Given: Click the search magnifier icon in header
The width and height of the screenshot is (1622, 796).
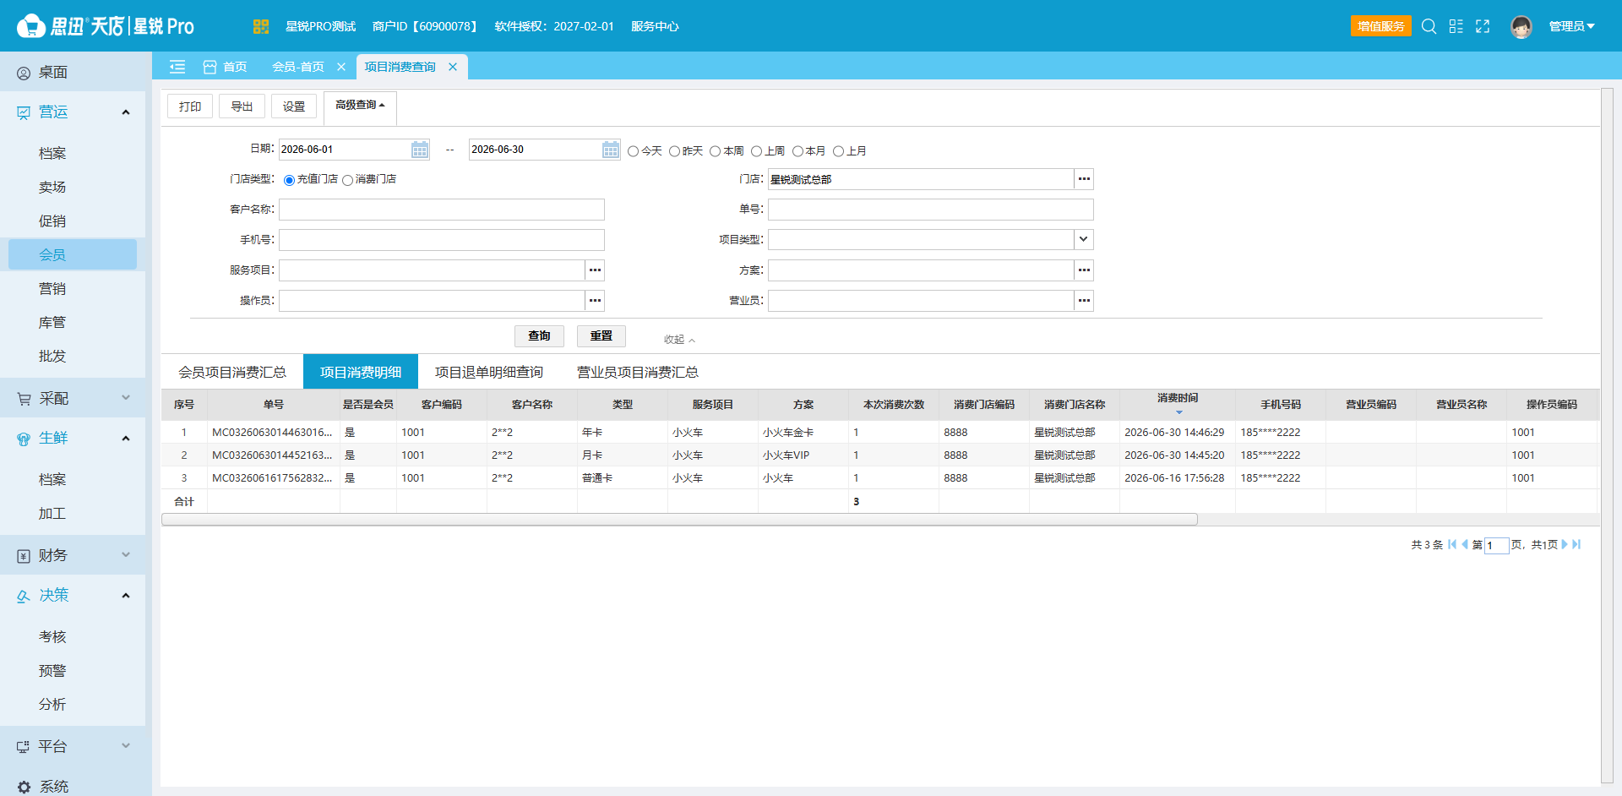Looking at the screenshot, I should (x=1429, y=26).
